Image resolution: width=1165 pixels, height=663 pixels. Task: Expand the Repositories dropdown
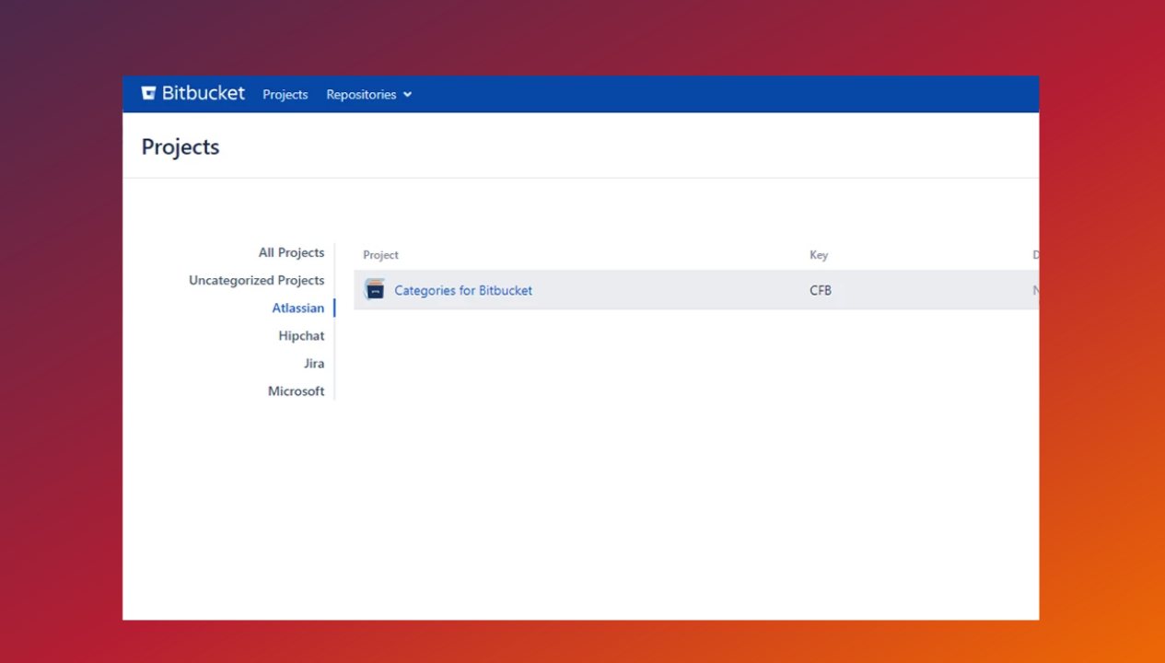click(x=368, y=95)
